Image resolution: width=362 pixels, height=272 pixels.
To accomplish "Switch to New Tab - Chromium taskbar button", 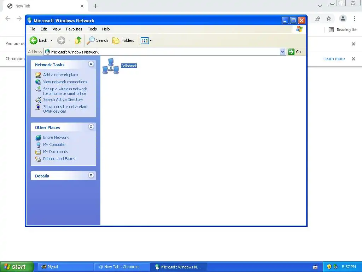I will click(x=122, y=267).
